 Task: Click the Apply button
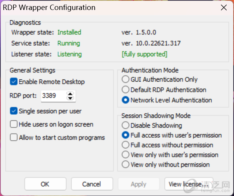pos(138,184)
